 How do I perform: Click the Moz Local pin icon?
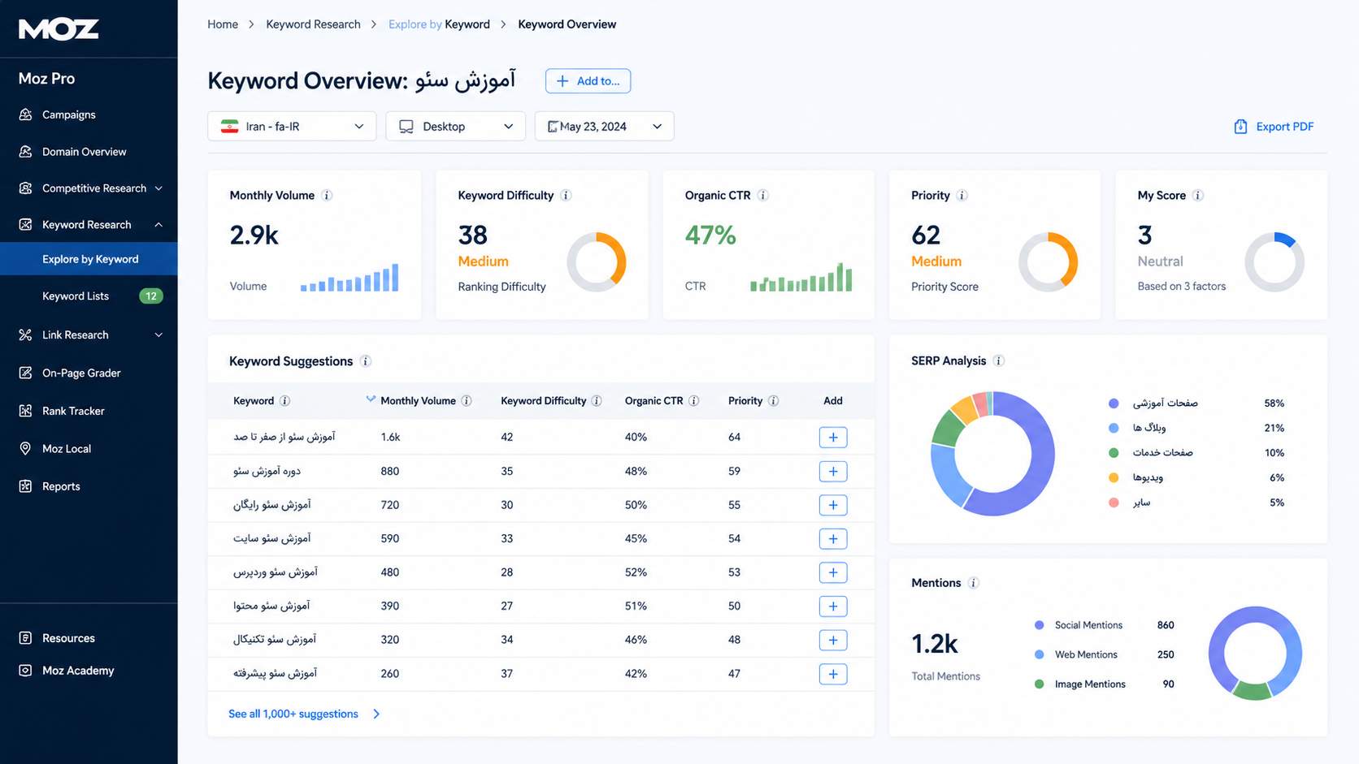click(x=25, y=448)
